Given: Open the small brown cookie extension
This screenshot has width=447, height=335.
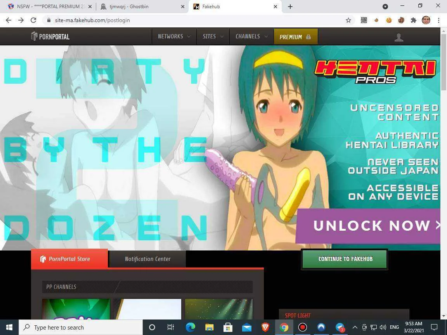Looking at the screenshot, I should [376, 20].
